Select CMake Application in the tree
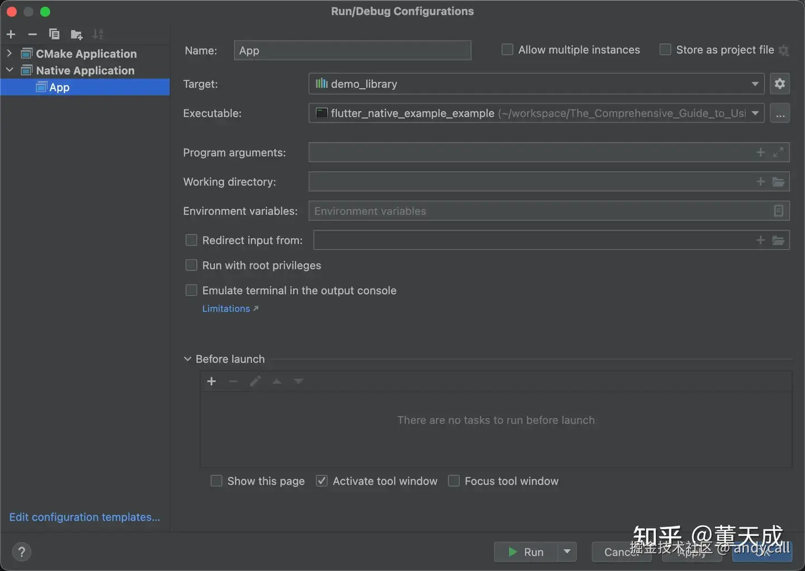 (x=86, y=54)
